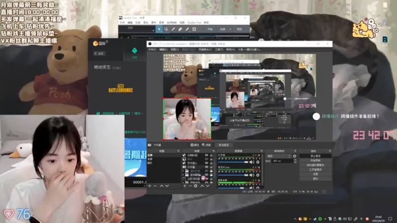The height and width of the screenshot is (223, 397).
Task: Select the Paint tool in Studio One
Action: point(187,29)
